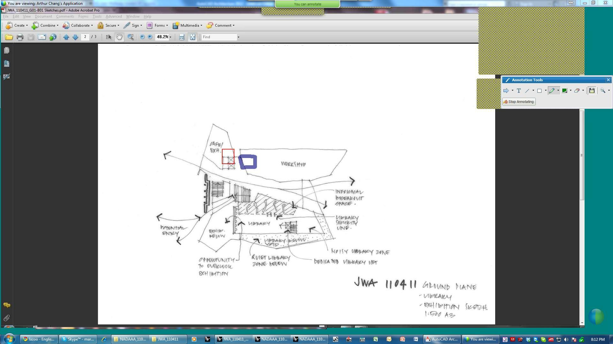The width and height of the screenshot is (613, 344).
Task: Print the document with the printer icon
Action: point(20,37)
